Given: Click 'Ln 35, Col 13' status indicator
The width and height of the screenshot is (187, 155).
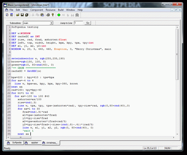Looking at the screenshot, I should pos(150,148).
